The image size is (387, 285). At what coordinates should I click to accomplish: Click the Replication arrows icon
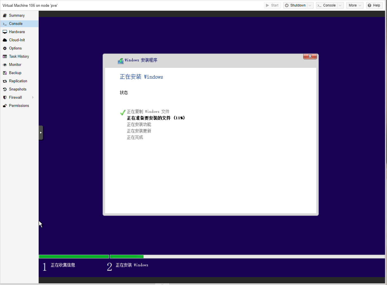pos(5,81)
